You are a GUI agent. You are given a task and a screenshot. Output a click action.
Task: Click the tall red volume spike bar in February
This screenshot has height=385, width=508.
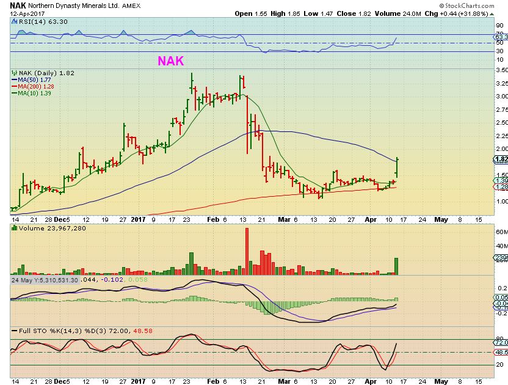[x=247, y=251]
